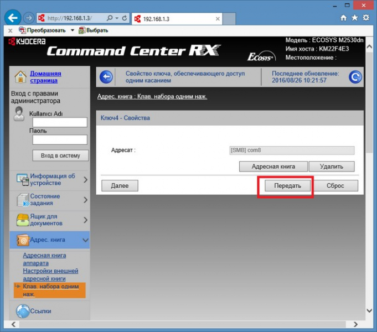
Task: Click the browser favorites star icon
Action: [x=354, y=18]
